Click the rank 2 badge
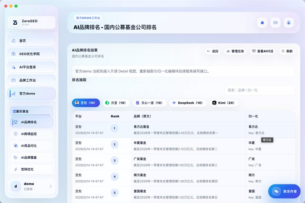305x203 pixels. 114,145
